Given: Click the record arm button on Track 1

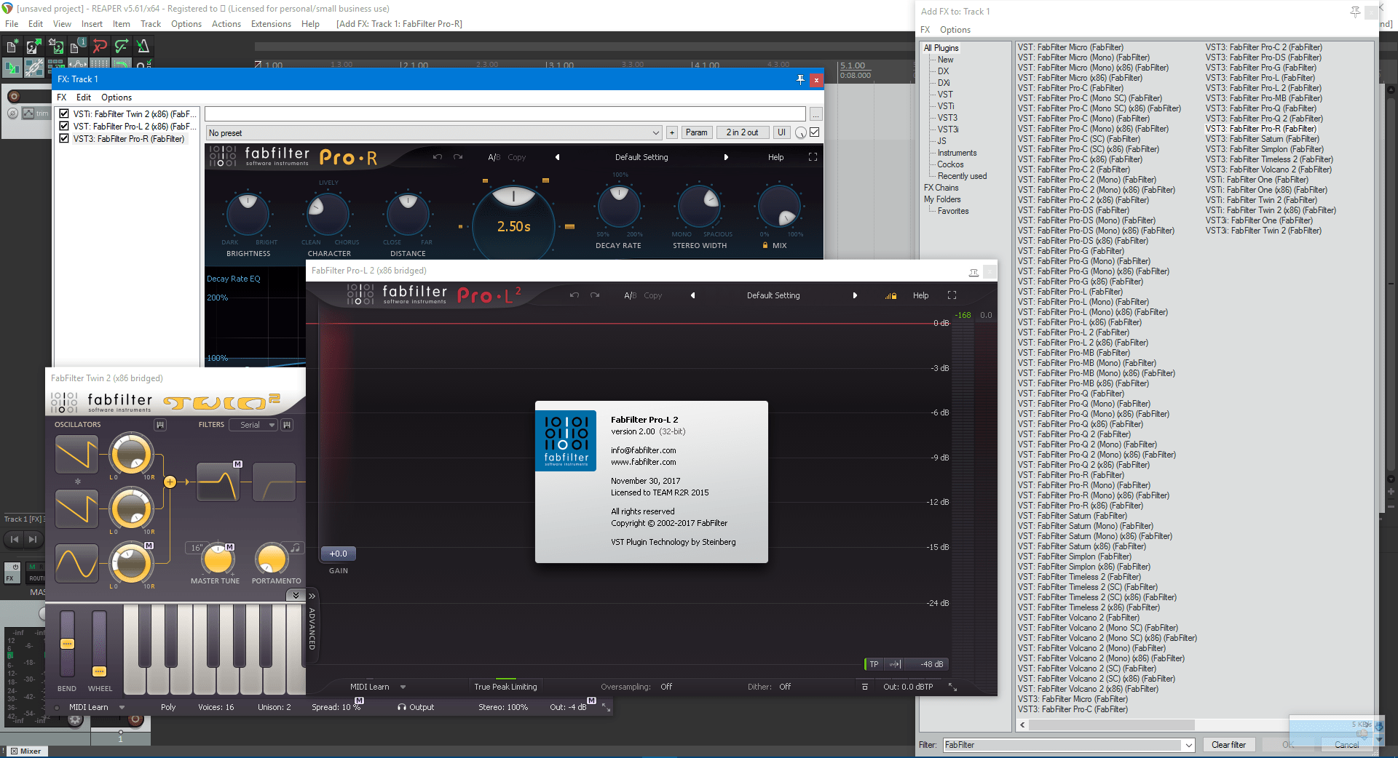Looking at the screenshot, I should click(13, 96).
